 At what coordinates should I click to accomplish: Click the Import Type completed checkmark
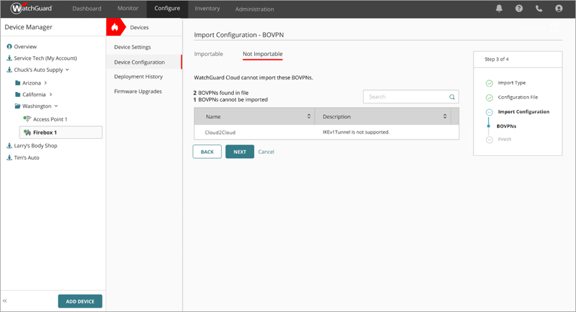pyautogui.click(x=489, y=83)
